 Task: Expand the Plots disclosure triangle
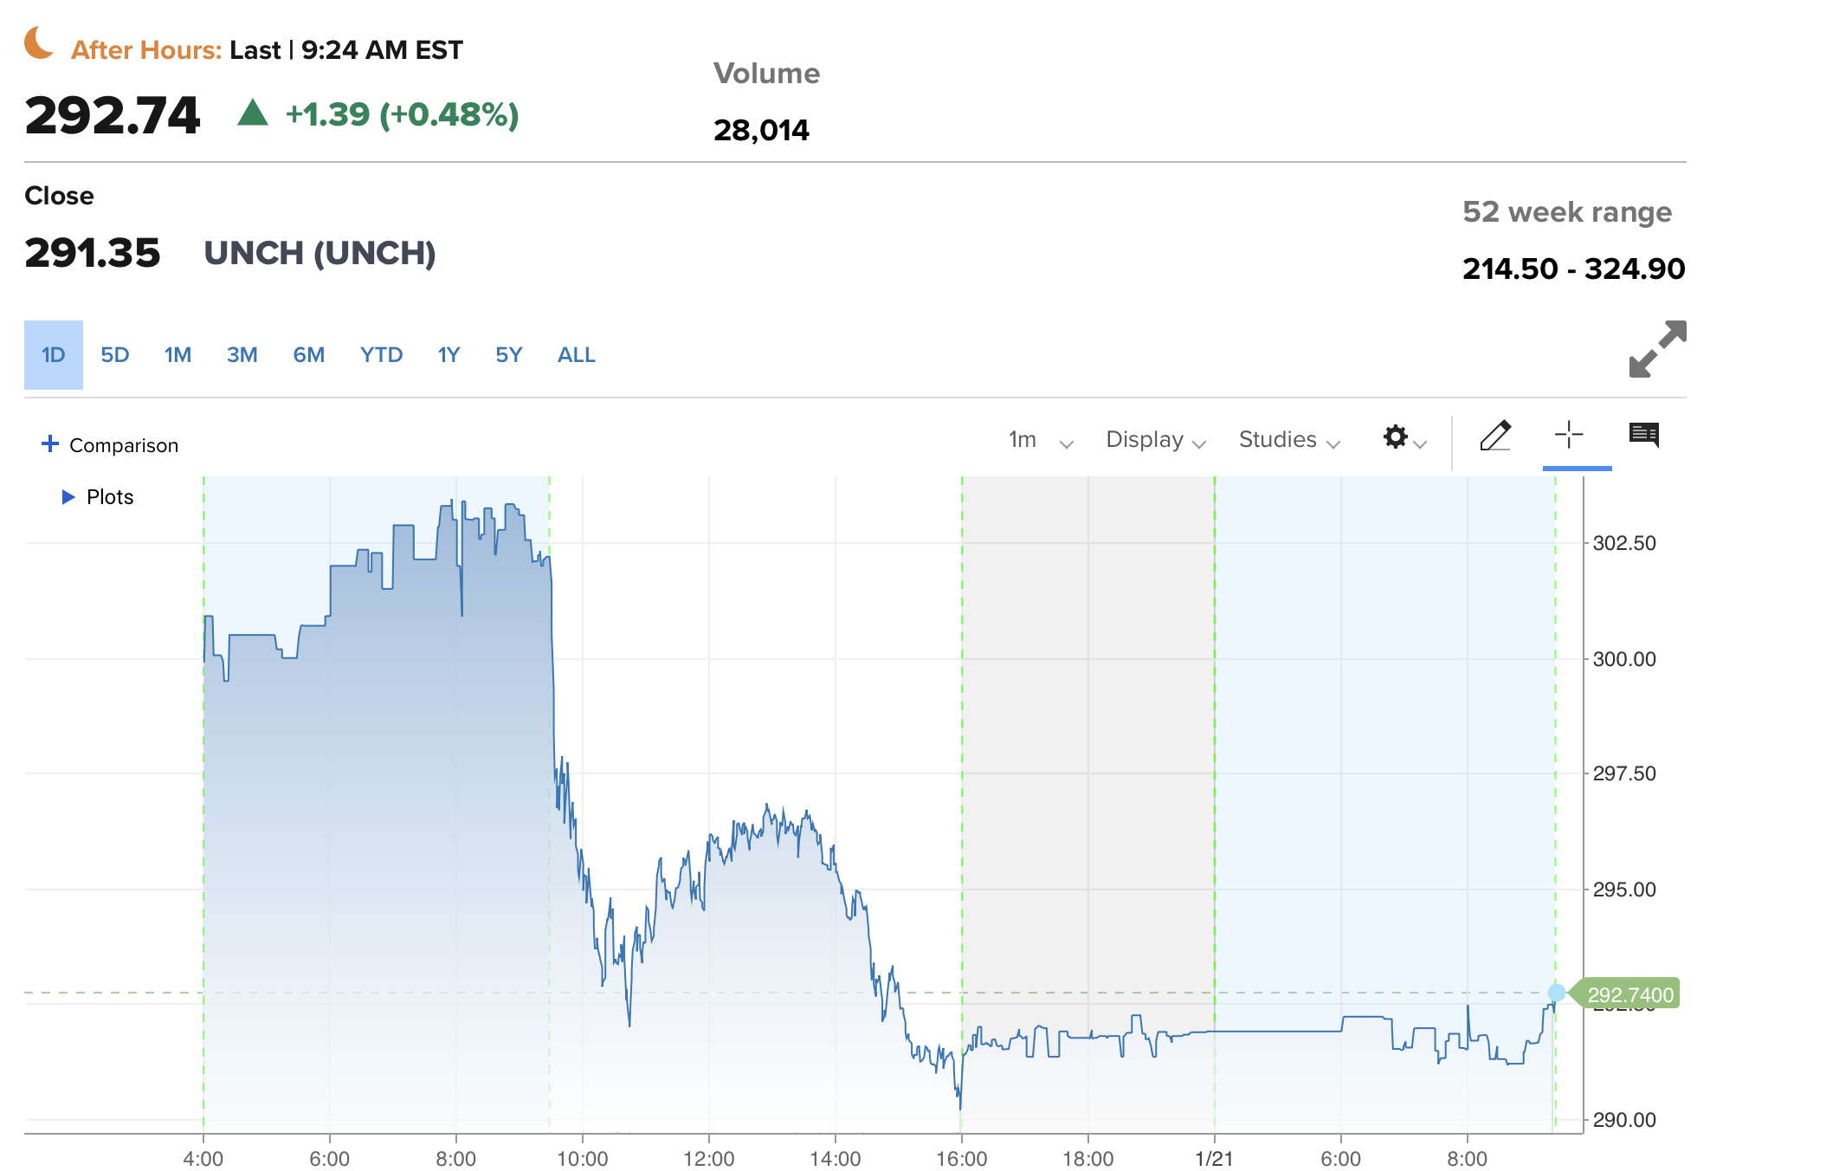click(x=68, y=497)
